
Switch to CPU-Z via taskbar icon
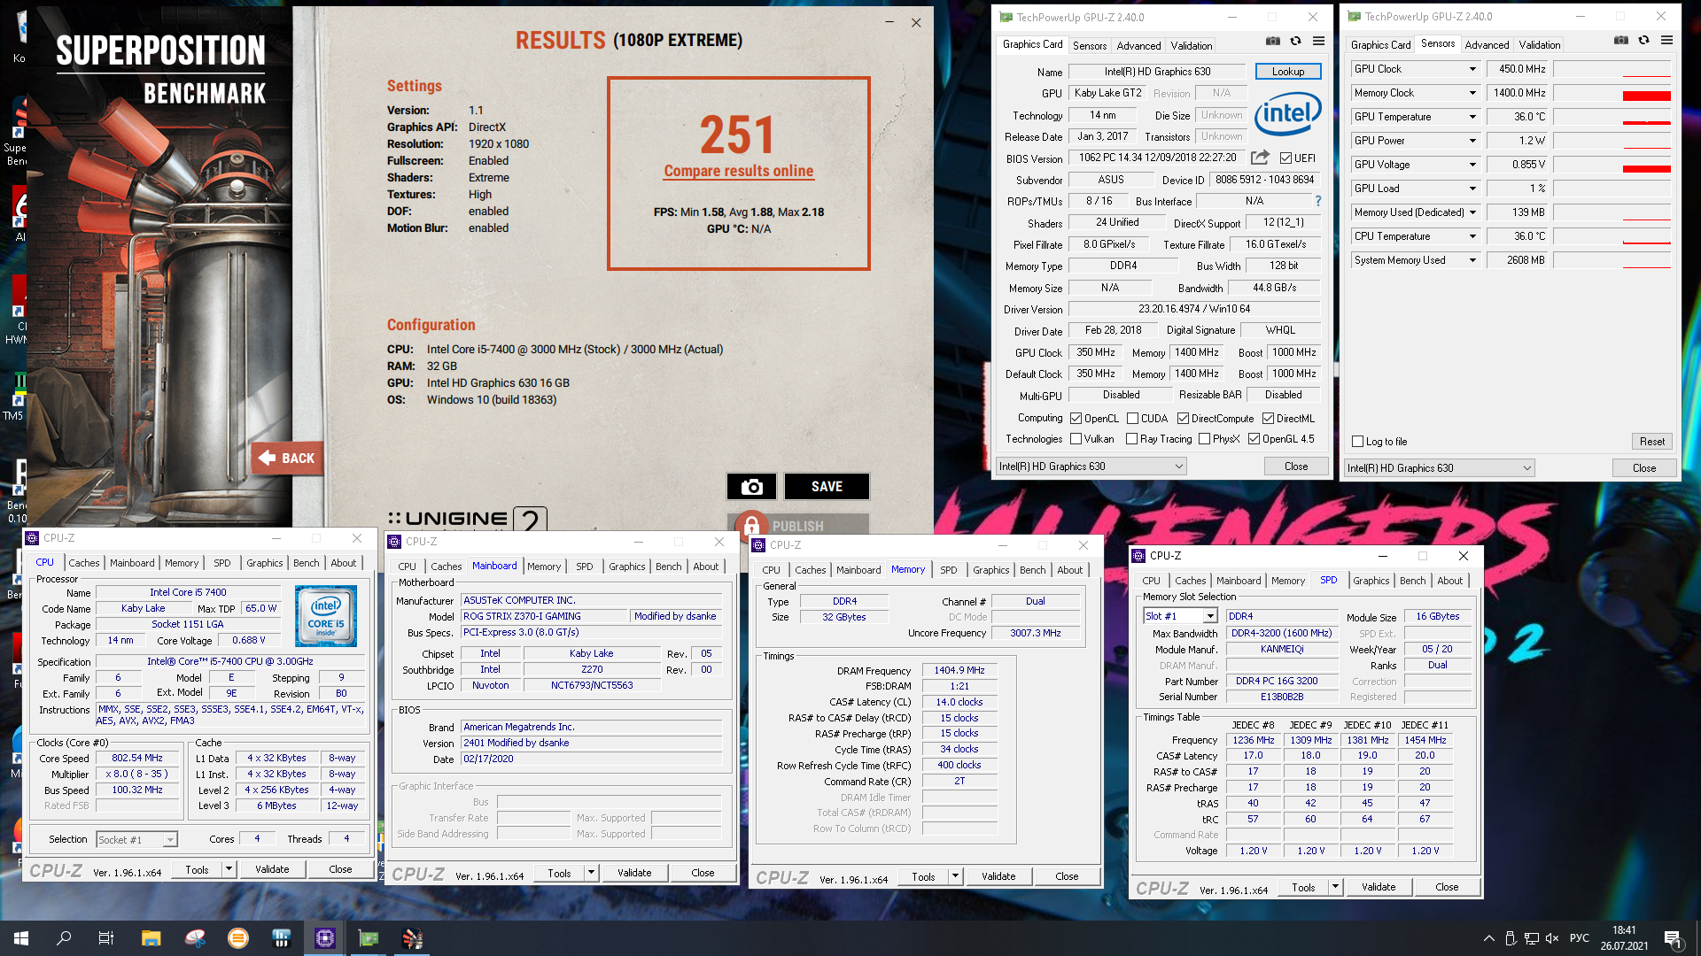click(325, 938)
